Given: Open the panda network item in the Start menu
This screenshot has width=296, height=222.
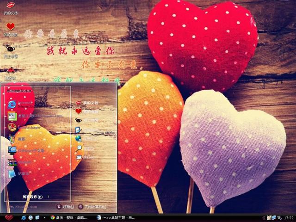Looking at the screenshot, I should point(87,120).
